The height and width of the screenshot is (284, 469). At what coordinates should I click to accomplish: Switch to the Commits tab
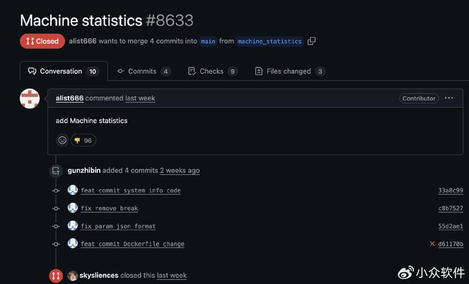pos(143,71)
